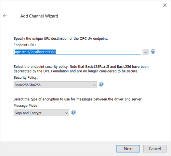Click the help icon beside Security Policy
Screen dimensions: 171x156
(x=101, y=84)
